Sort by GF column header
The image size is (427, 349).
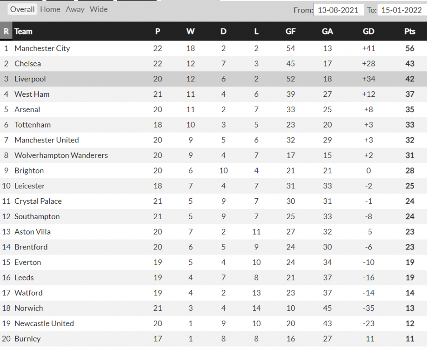tap(291, 31)
